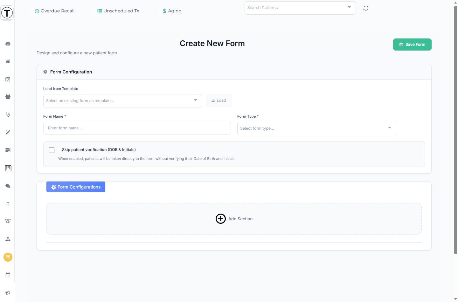Open the server stack icon in sidebar
Screen dimensions: 458x302
tap(8, 150)
